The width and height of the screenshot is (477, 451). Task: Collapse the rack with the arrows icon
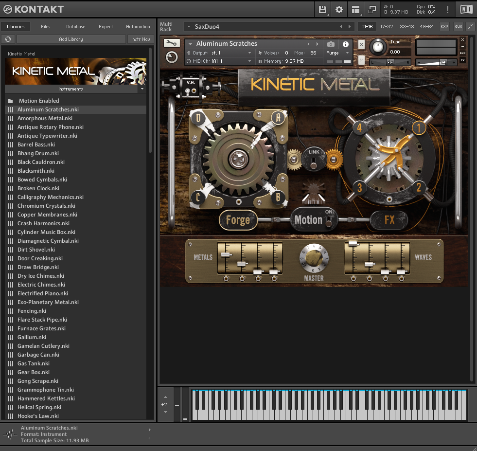click(x=470, y=26)
